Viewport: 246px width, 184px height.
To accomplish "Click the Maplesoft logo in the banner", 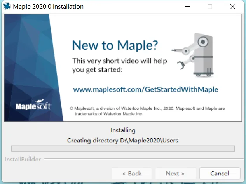I will [x=33, y=104].
